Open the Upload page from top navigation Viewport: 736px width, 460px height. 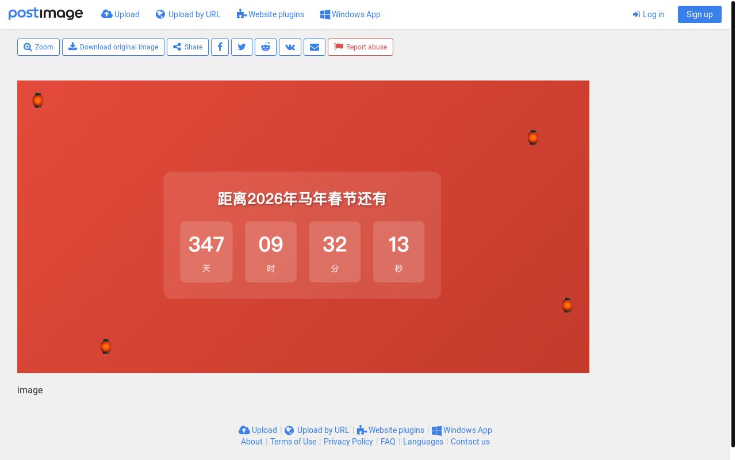click(x=120, y=14)
